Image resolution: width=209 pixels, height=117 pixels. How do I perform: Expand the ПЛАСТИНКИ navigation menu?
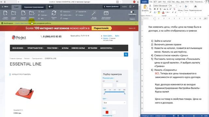[x=53, y=48]
